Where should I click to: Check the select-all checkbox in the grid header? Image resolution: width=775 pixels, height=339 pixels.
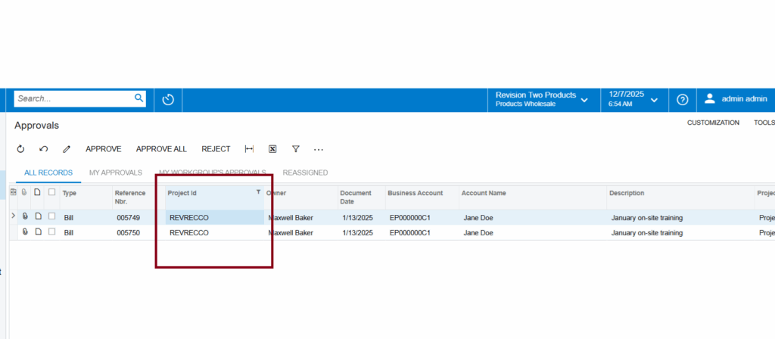coord(51,193)
